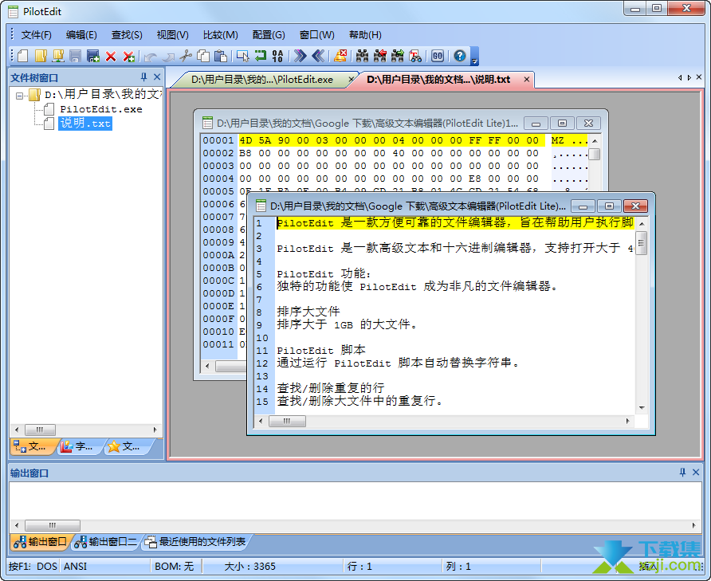Click Find previous binoculars red arrow icon
This screenshot has height=581, width=711.
380,56
